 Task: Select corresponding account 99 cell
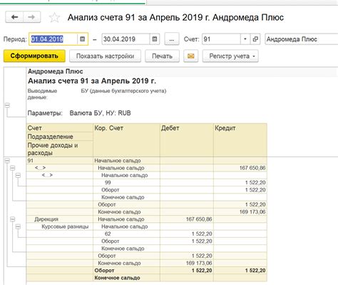point(126,183)
